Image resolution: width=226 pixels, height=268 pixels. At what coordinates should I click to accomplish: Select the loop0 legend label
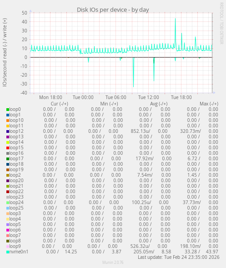(x=15, y=110)
